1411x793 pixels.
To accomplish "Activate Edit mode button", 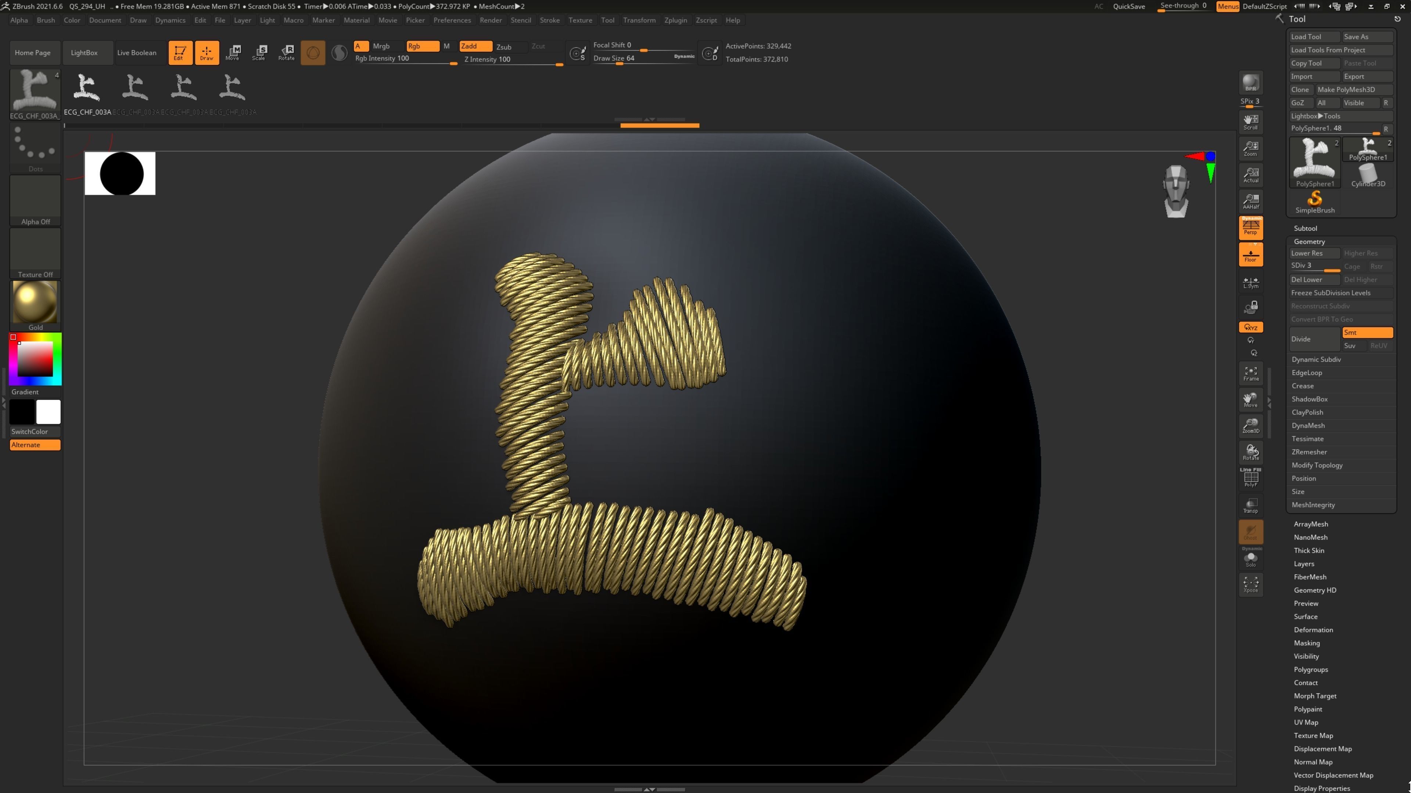I will (x=180, y=52).
